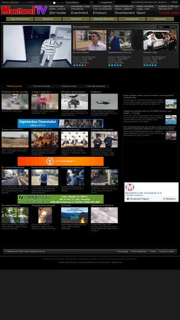The image size is (180, 320).
Task: Open Neregull peste nereguli thumbnail
Action: coord(45,215)
